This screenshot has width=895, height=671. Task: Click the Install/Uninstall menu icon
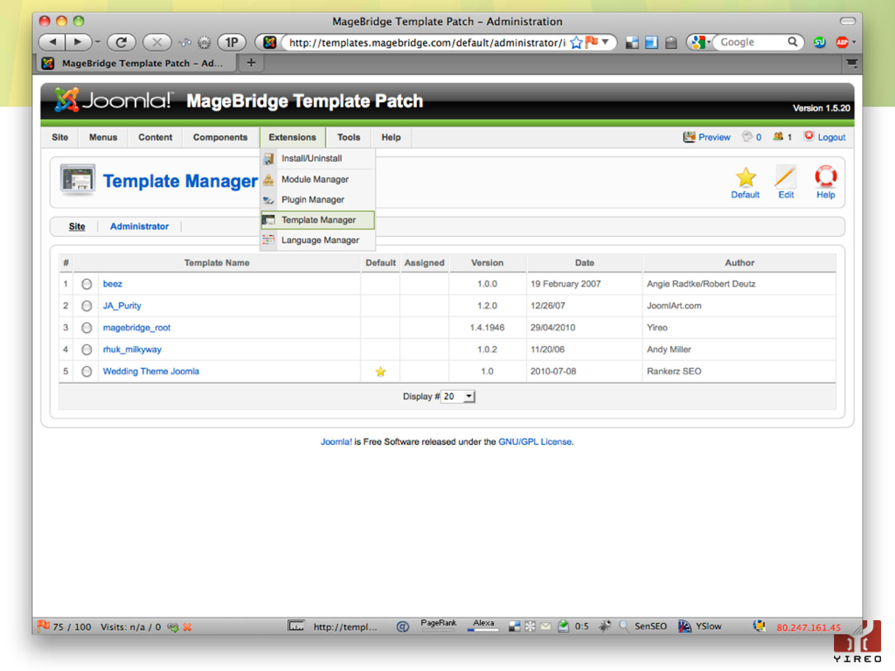[268, 159]
